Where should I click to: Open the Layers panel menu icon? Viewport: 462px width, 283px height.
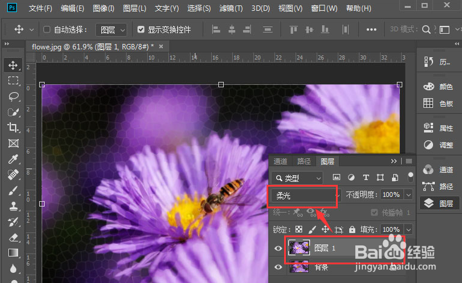[409, 161]
